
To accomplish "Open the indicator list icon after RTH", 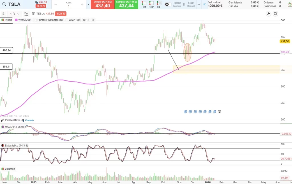I will click(93, 20).
